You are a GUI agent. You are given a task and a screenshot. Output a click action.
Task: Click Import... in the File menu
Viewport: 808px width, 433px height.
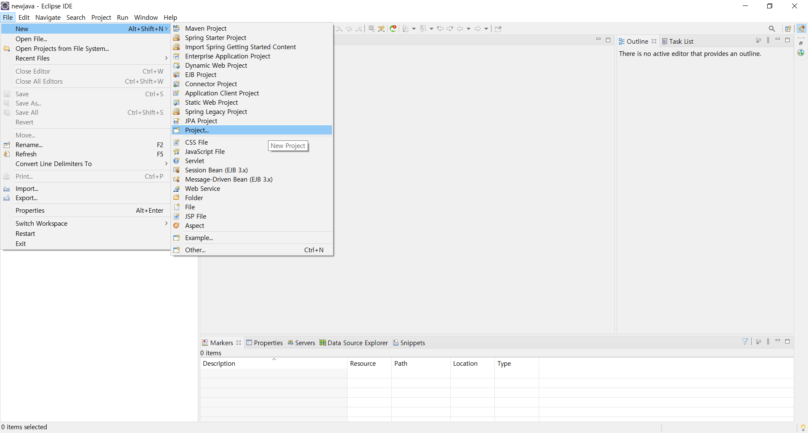85,188
